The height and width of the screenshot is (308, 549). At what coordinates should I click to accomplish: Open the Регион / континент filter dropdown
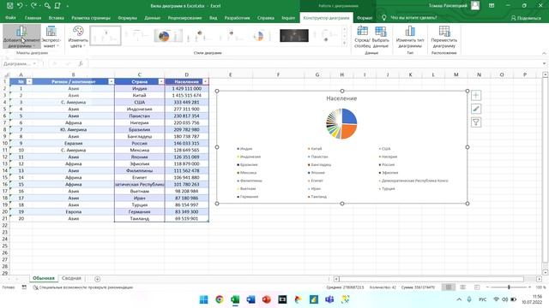pyautogui.click(x=111, y=82)
